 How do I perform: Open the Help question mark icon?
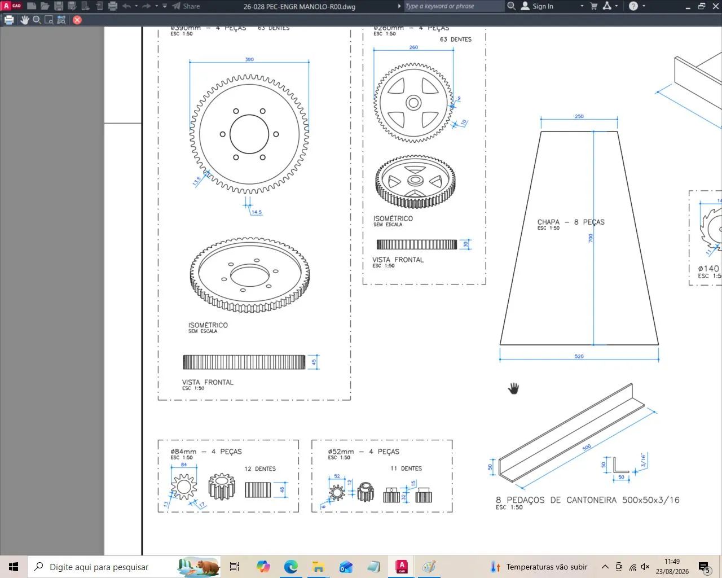[x=633, y=6]
